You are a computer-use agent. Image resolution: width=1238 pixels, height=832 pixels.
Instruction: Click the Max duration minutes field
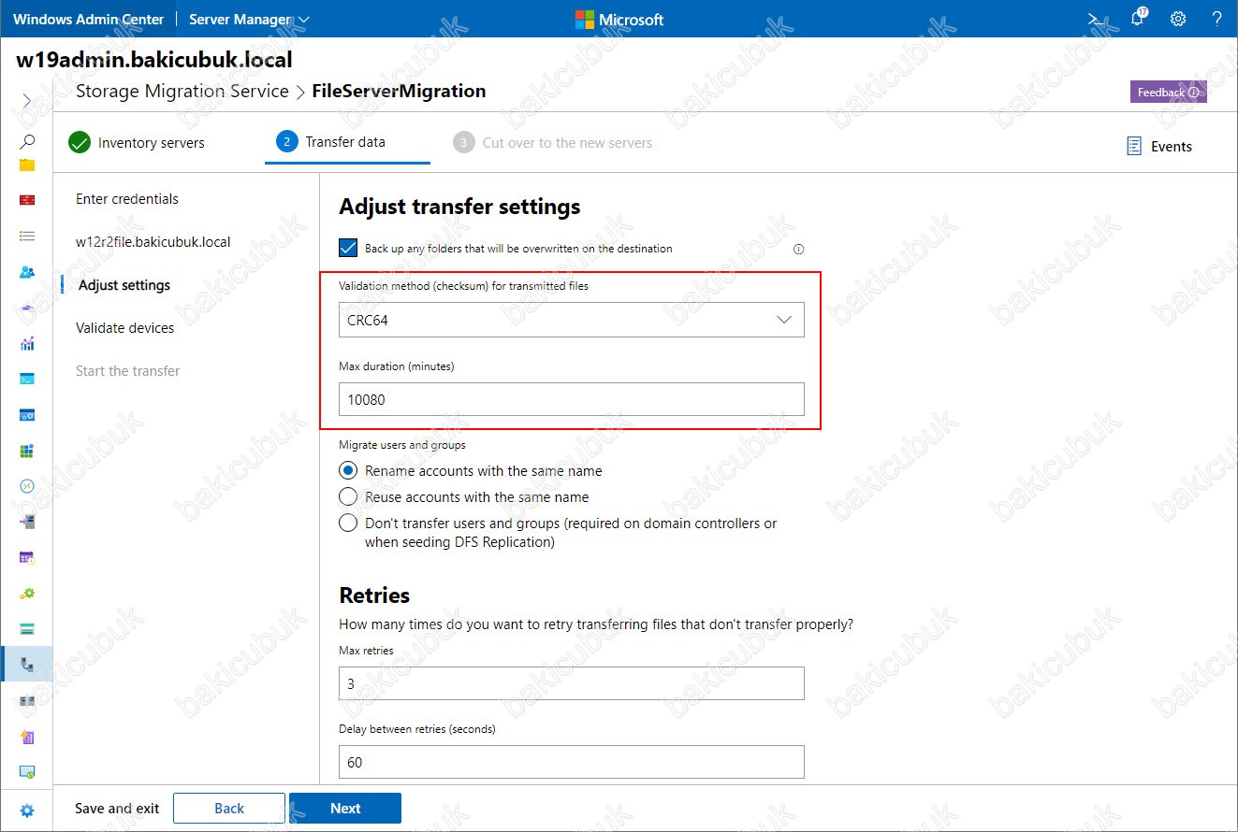tap(571, 399)
